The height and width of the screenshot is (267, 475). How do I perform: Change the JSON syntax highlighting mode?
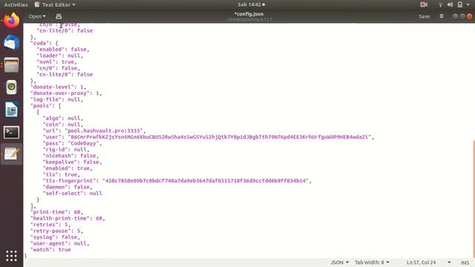coord(340,262)
